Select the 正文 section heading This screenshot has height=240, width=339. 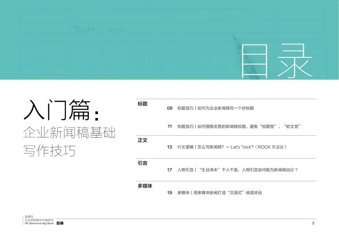pos(142,140)
